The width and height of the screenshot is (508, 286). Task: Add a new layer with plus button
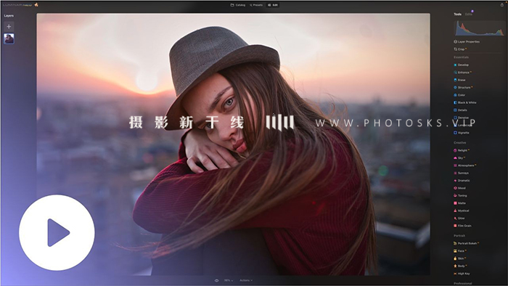pyautogui.click(x=9, y=27)
